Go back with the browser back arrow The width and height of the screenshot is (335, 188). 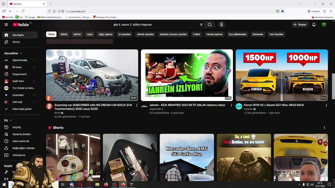10,11
